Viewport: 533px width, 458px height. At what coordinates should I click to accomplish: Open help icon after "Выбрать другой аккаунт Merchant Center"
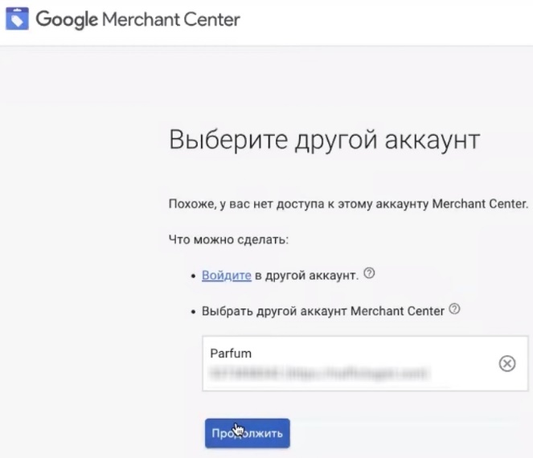(x=455, y=310)
